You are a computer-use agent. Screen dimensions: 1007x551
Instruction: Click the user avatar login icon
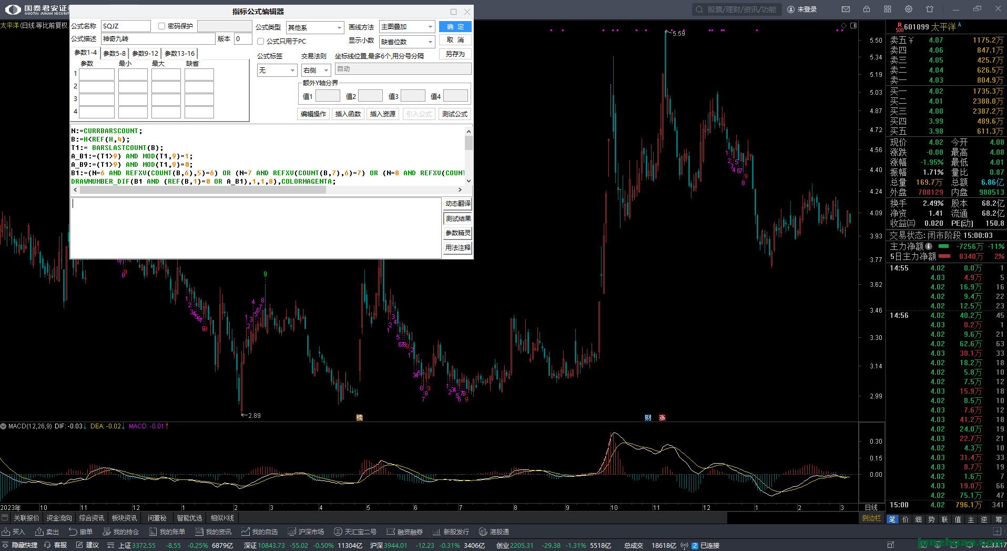tap(791, 9)
